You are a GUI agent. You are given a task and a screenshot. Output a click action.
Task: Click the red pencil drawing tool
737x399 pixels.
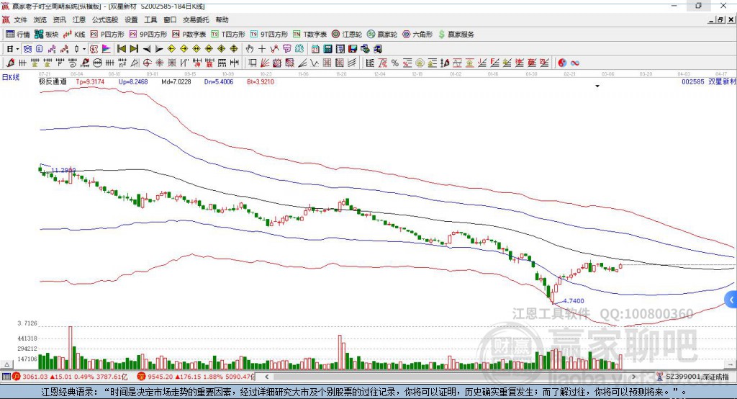(10, 63)
